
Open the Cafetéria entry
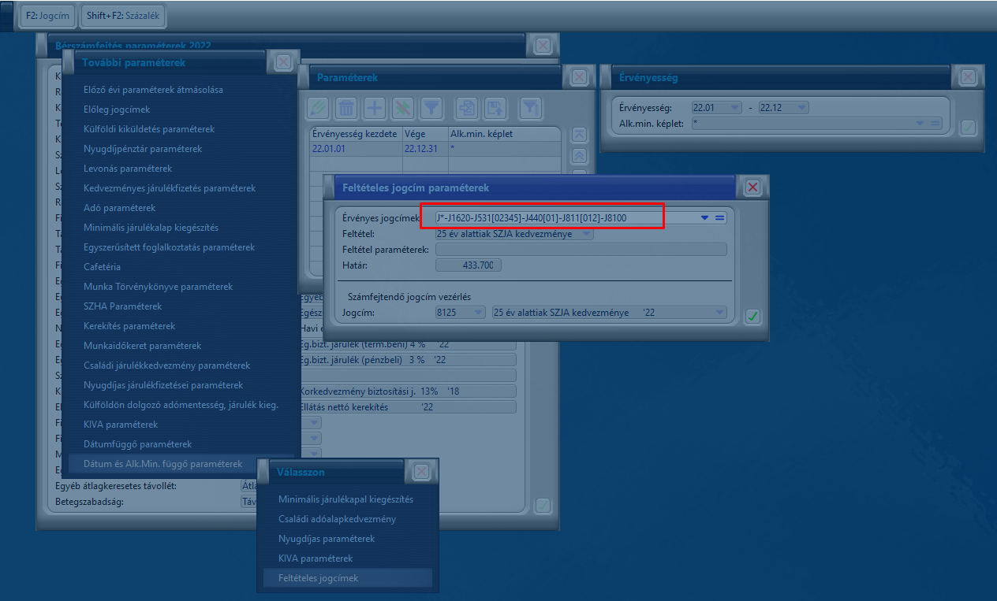(103, 267)
